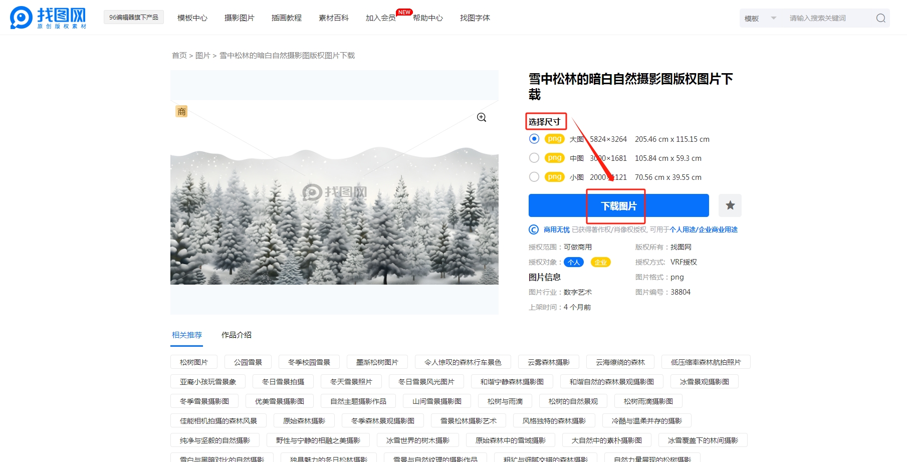The image size is (907, 462).
Task: Click the 企业 license badge
Action: pos(601,262)
